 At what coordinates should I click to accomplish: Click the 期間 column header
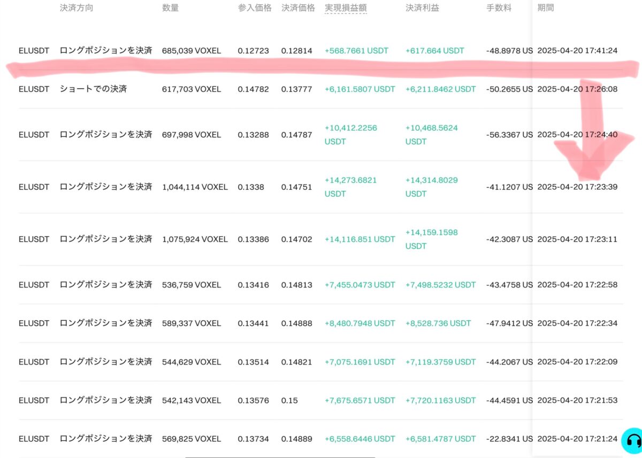[546, 8]
